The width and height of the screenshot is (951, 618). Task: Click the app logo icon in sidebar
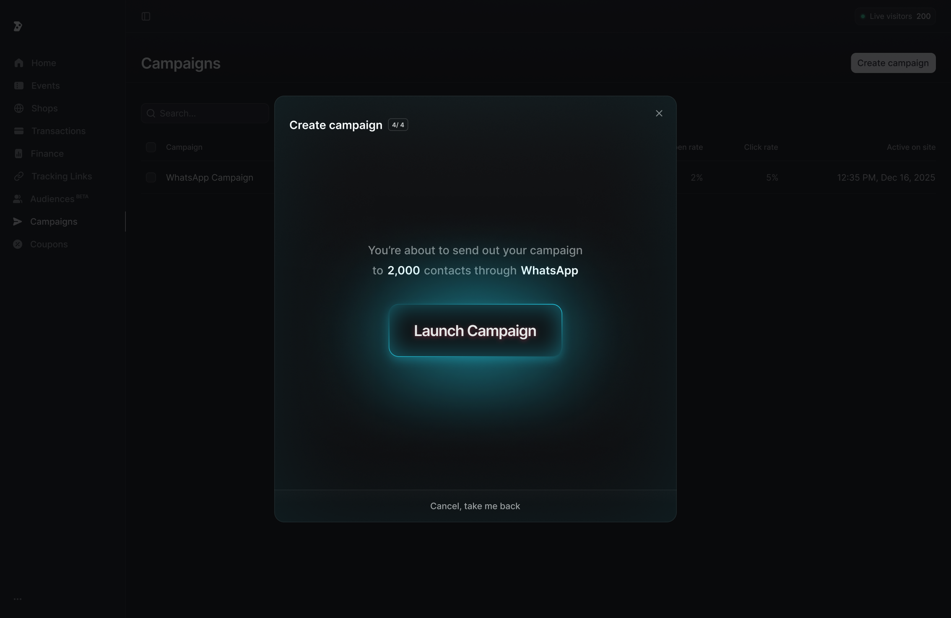point(18,26)
